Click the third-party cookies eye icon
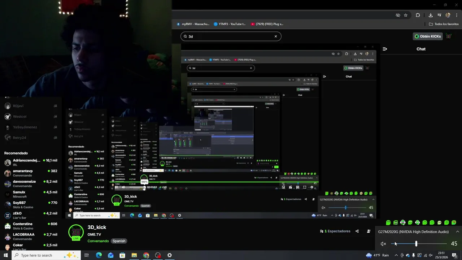 coord(398,15)
